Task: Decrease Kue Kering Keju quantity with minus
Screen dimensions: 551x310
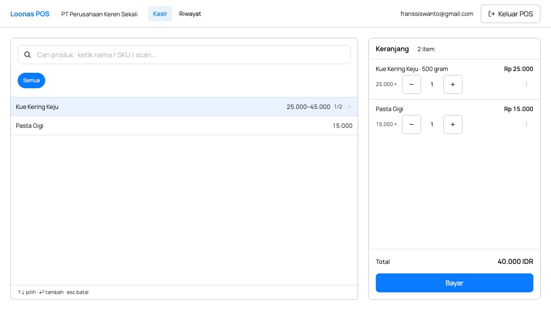Action: 412,84
